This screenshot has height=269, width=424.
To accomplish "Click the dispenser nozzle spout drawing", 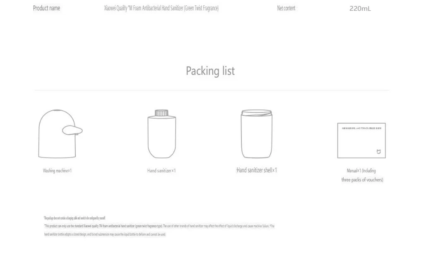I will click(x=72, y=130).
